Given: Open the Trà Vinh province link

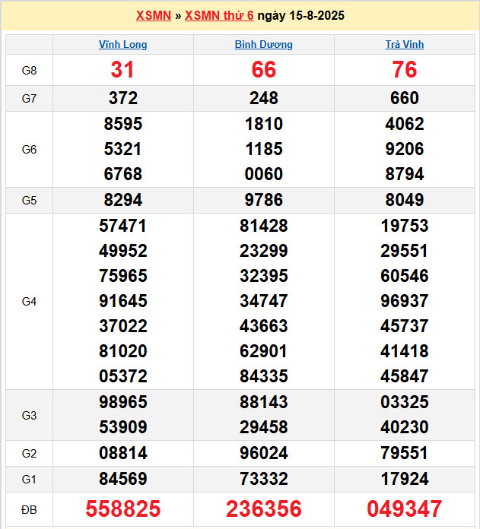Looking at the screenshot, I should [405, 45].
